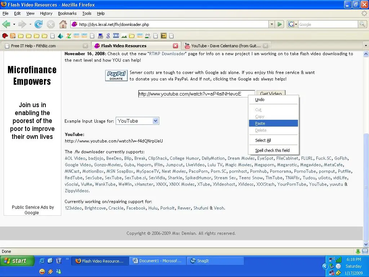Close the Flash Video Resources tab

(175, 46)
